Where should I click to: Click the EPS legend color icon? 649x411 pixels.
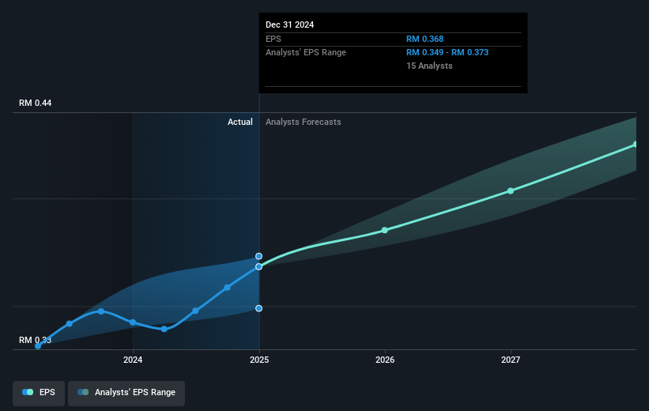[28, 392]
